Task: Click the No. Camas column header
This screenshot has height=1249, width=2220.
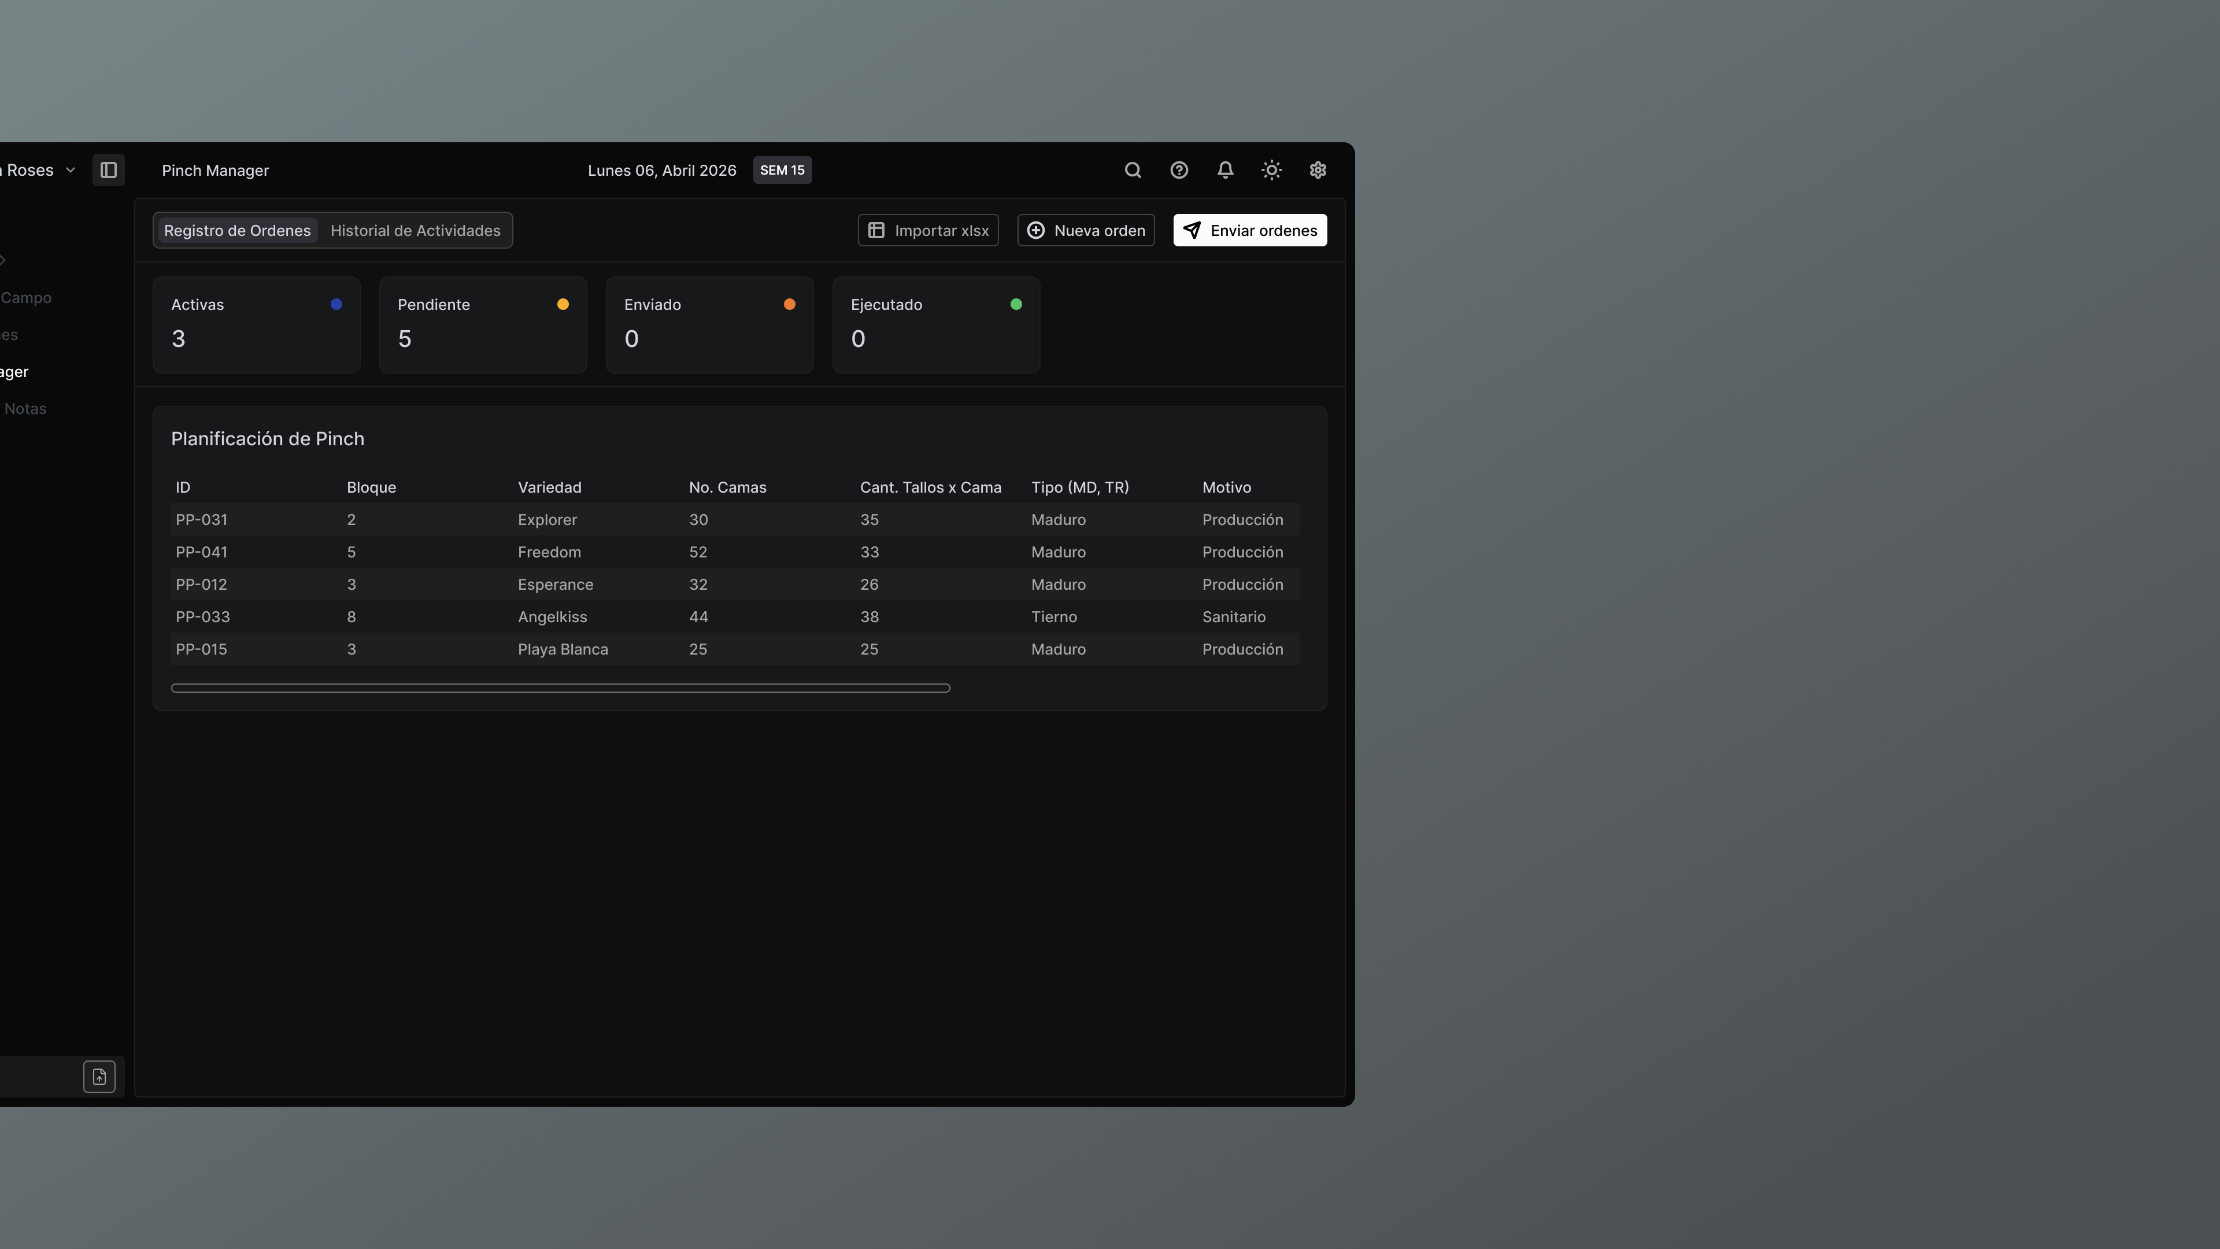Action: tap(727, 487)
